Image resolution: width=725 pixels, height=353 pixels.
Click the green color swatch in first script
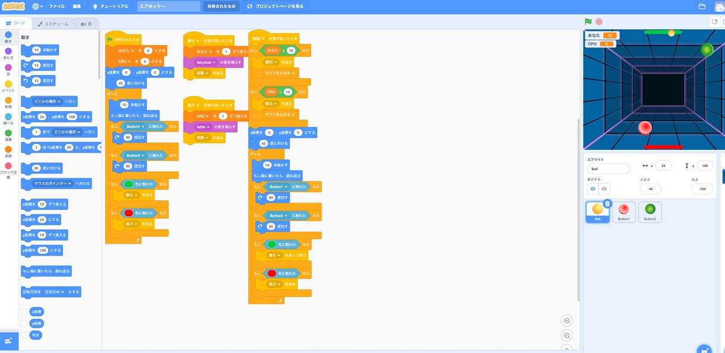[129, 184]
